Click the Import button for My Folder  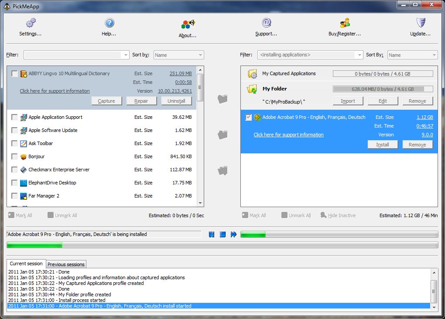coord(348,101)
